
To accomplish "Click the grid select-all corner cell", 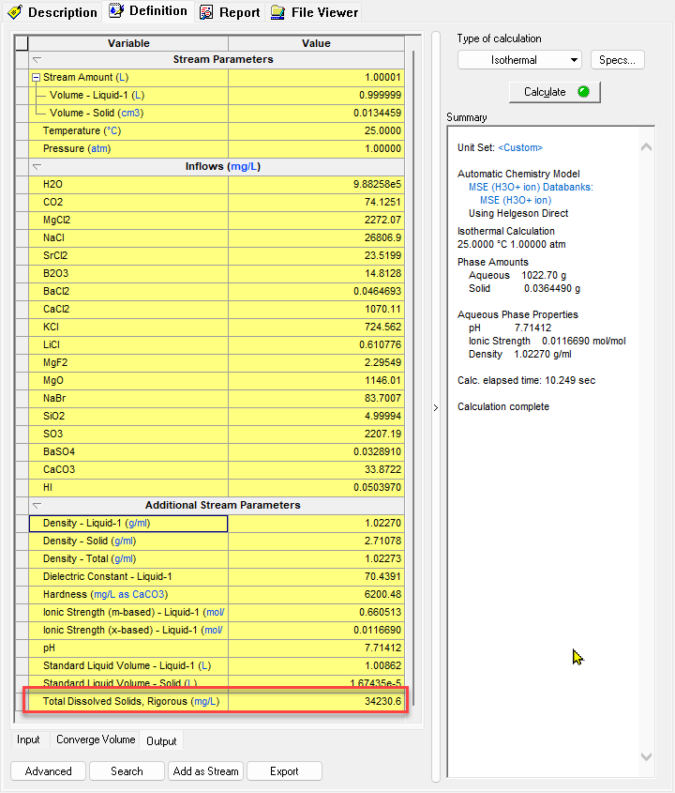I will coord(22,43).
